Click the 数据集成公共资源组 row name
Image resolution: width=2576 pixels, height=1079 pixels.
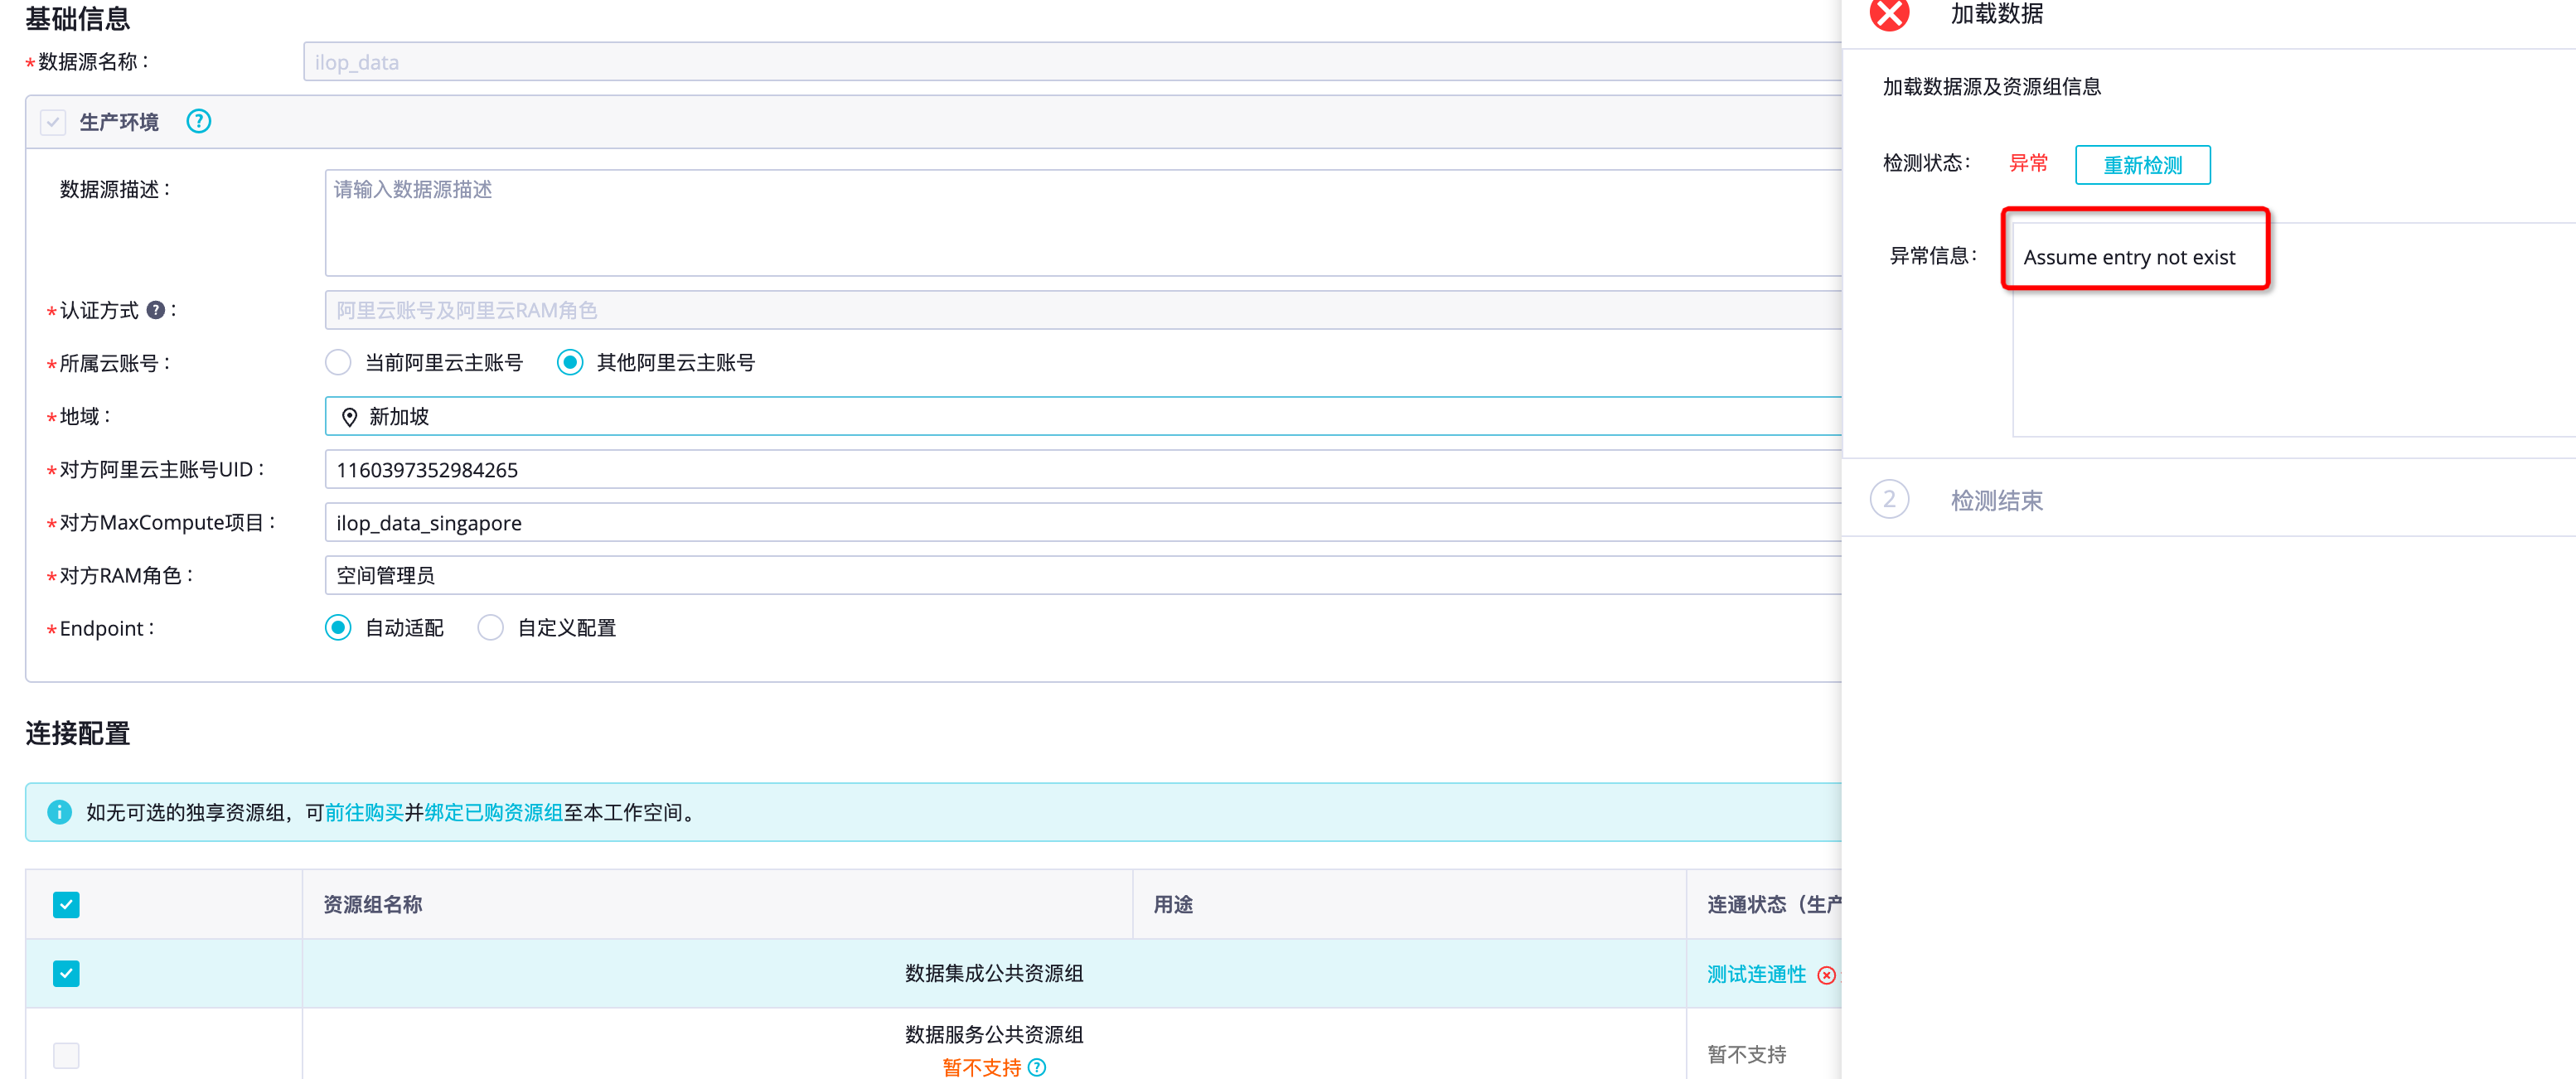994,974
